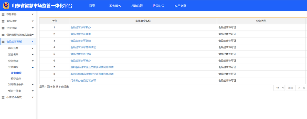
Task: Collapse the 食品经营新版 sidebar section
Action: point(33,42)
